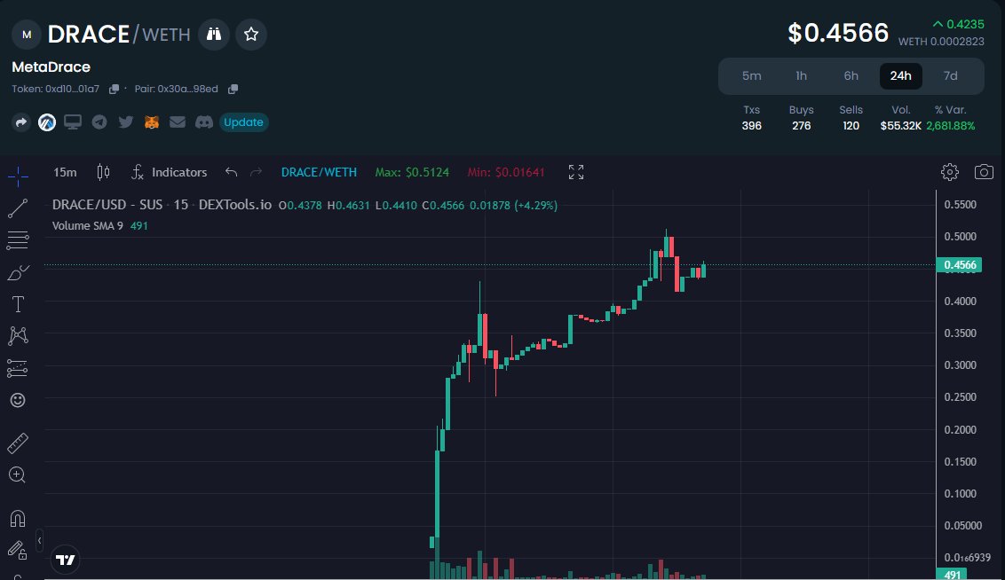1005x580 pixels.
Task: Switch stats to 5m timeframe
Action: (752, 75)
